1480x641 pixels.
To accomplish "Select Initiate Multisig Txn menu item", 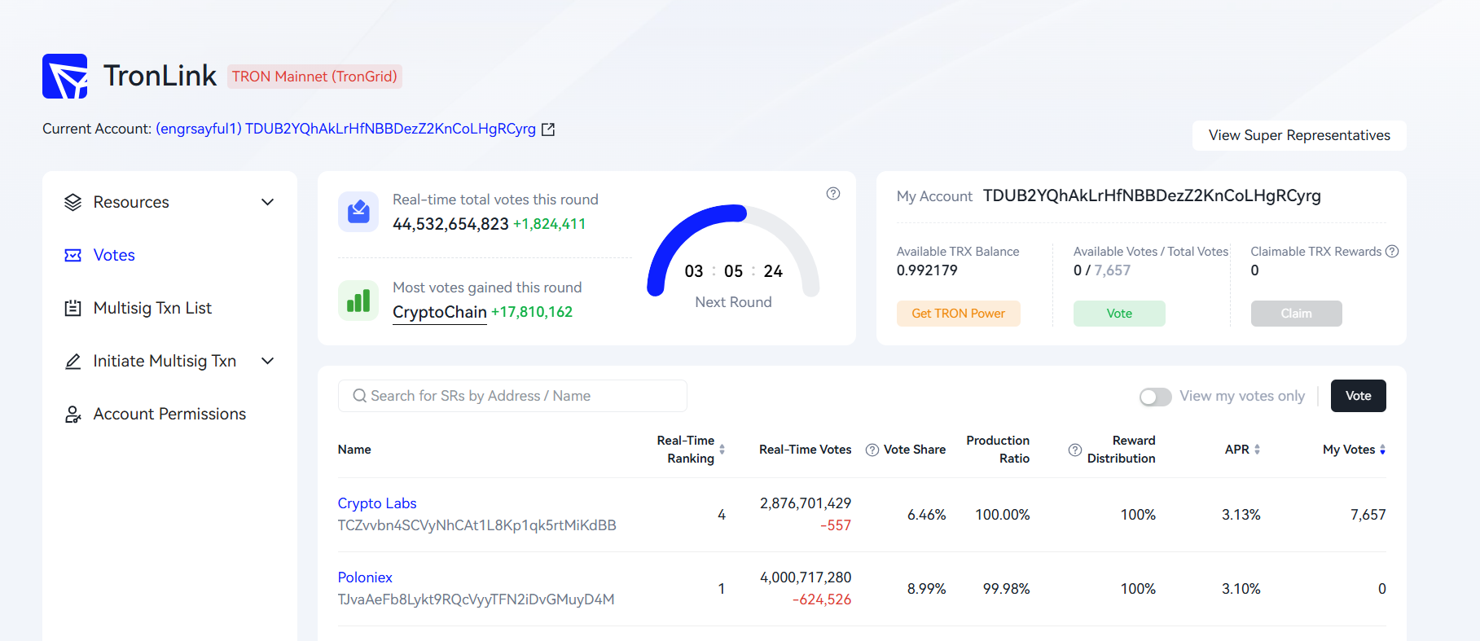I will pyautogui.click(x=165, y=361).
